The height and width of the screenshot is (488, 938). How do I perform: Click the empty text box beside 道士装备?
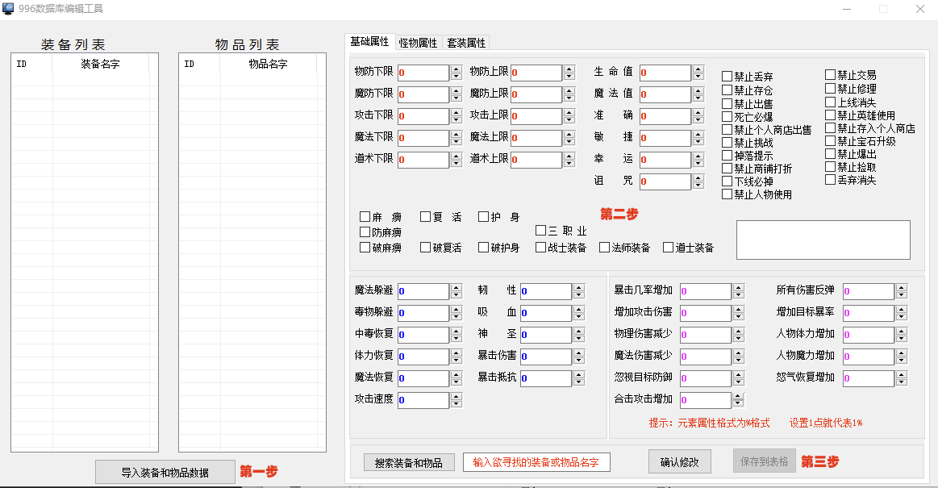(x=823, y=240)
